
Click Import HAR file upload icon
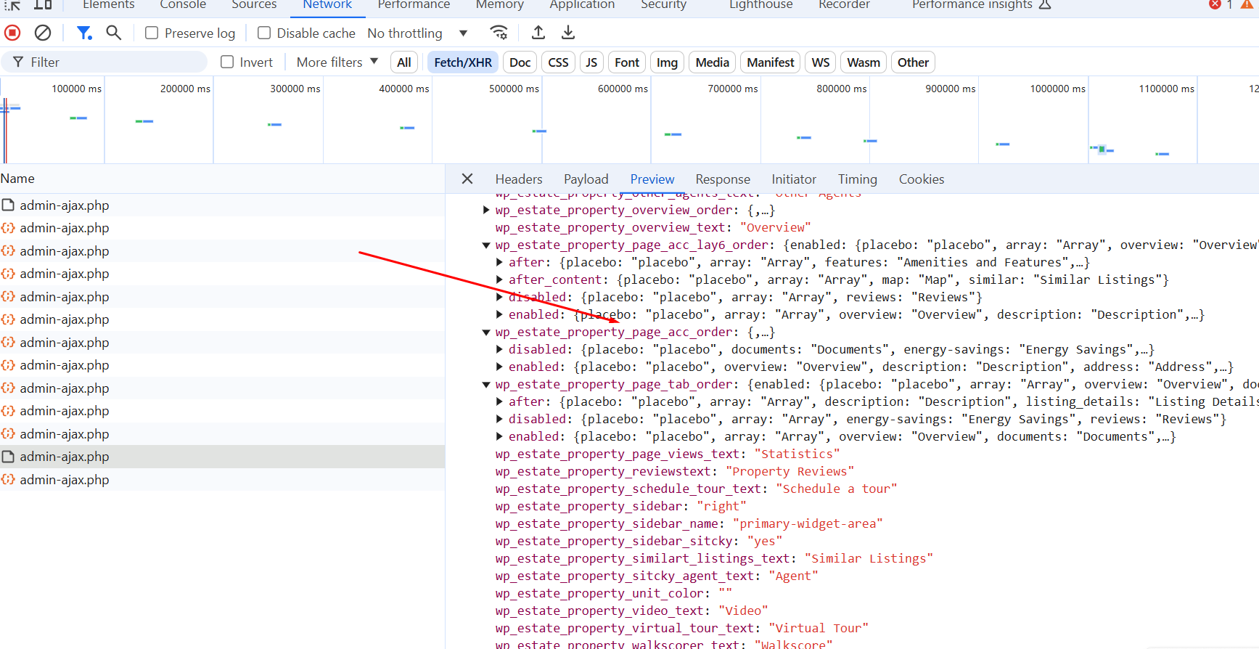[538, 33]
